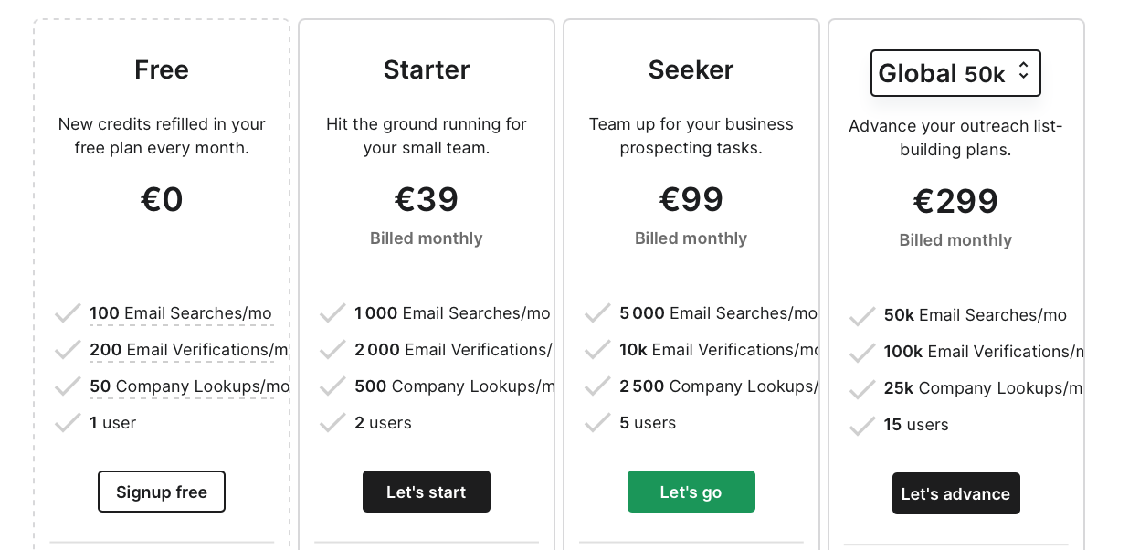The height and width of the screenshot is (550, 1129).
Task: Click the underlined 200 Email Verifications text
Action: coord(188,350)
